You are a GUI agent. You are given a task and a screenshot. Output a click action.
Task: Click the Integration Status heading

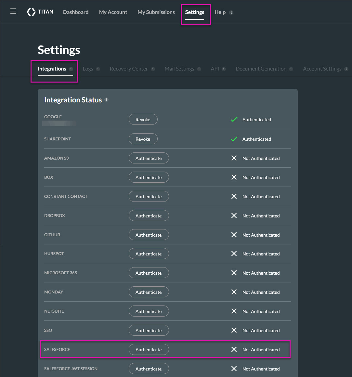tap(73, 100)
